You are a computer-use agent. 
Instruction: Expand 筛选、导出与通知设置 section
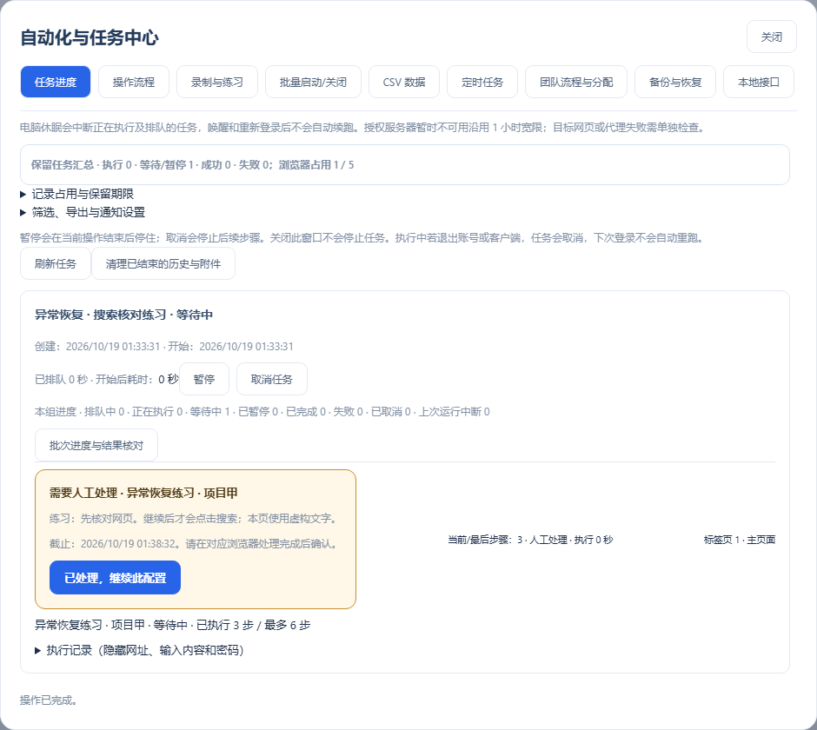click(x=83, y=212)
